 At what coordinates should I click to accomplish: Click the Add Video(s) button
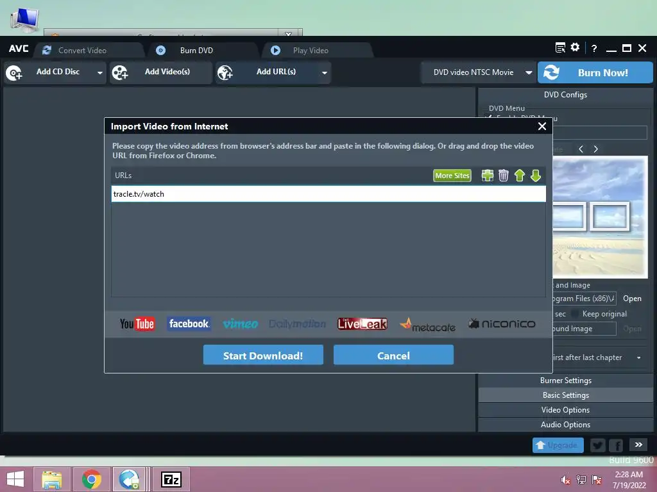point(160,72)
